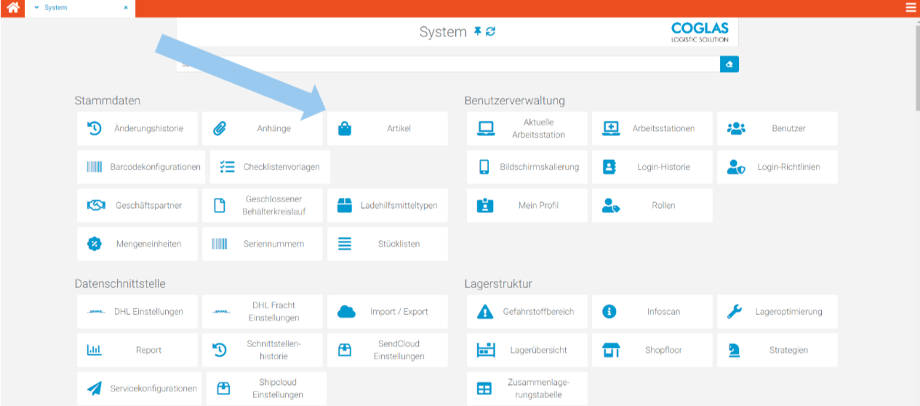The height and width of the screenshot is (406, 920).
Task: Open the Geschäftspartner tile
Action: coord(137,206)
